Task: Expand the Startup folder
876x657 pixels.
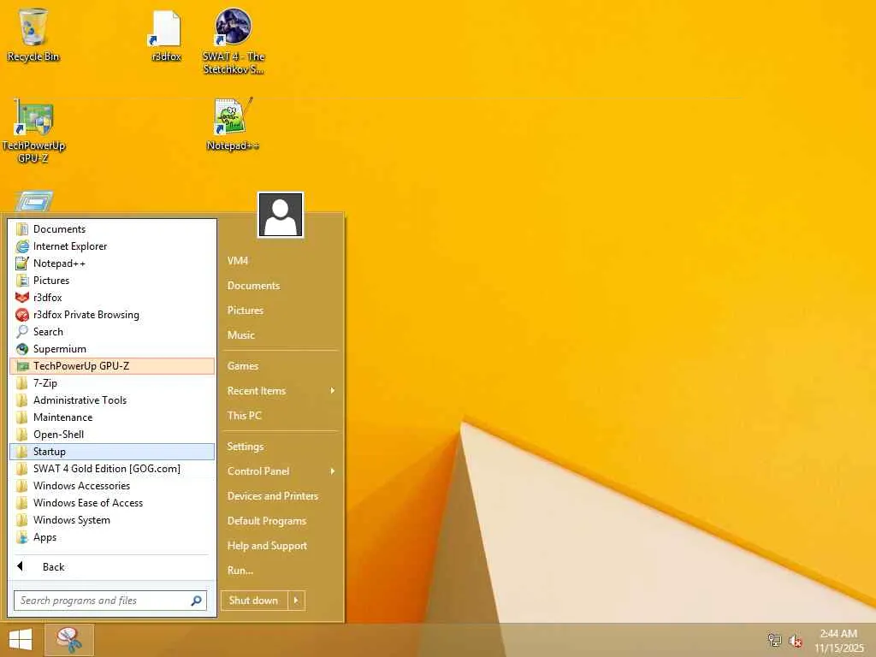Action: (112, 452)
